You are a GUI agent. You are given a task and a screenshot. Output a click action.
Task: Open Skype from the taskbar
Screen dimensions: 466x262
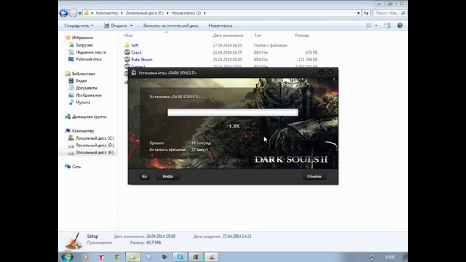click(180, 257)
